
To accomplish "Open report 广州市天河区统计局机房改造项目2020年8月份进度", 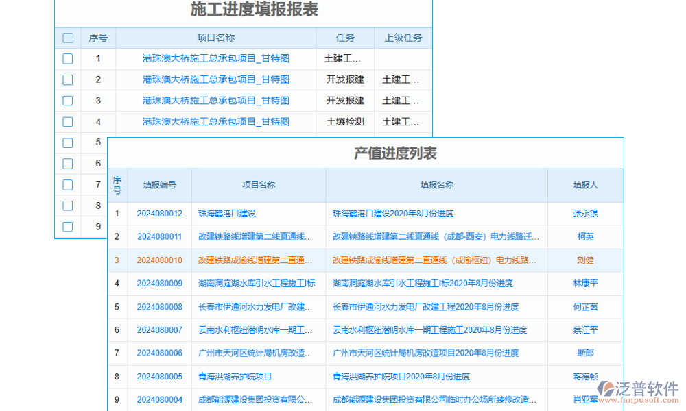I will click(x=426, y=353).
